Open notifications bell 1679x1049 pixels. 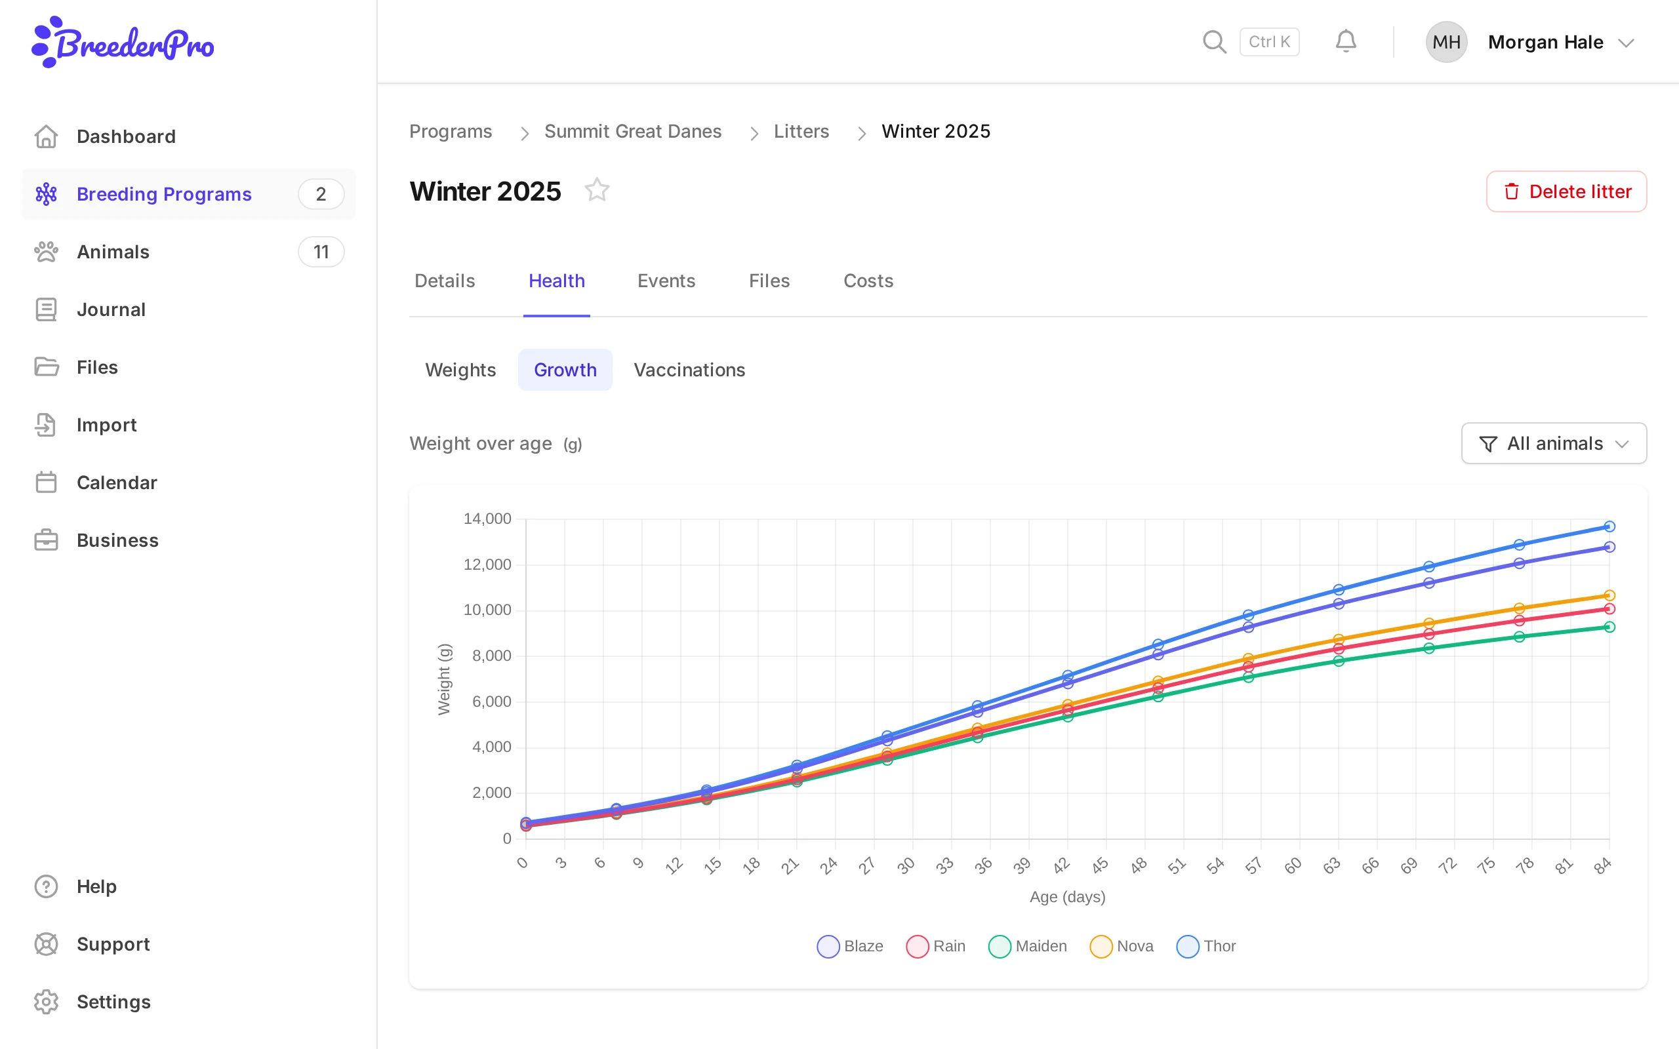pos(1345,41)
